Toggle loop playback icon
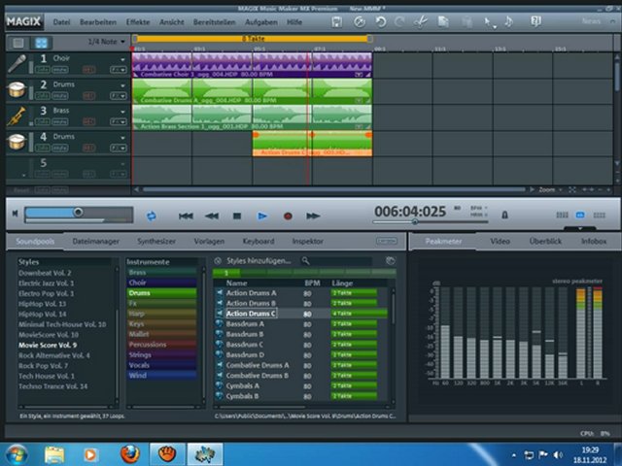622x466 pixels. click(152, 216)
